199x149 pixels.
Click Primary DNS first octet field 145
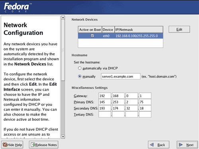105,102
